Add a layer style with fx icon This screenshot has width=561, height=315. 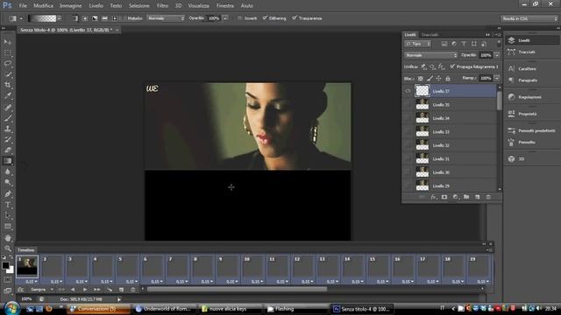[x=433, y=197]
